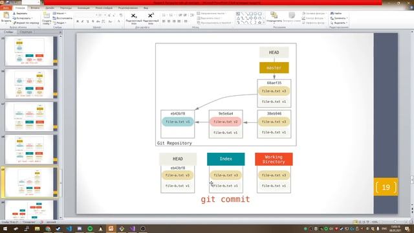
Task: Open Shape Effects (Эффекты фигур) dropdown
Action: 314,23
